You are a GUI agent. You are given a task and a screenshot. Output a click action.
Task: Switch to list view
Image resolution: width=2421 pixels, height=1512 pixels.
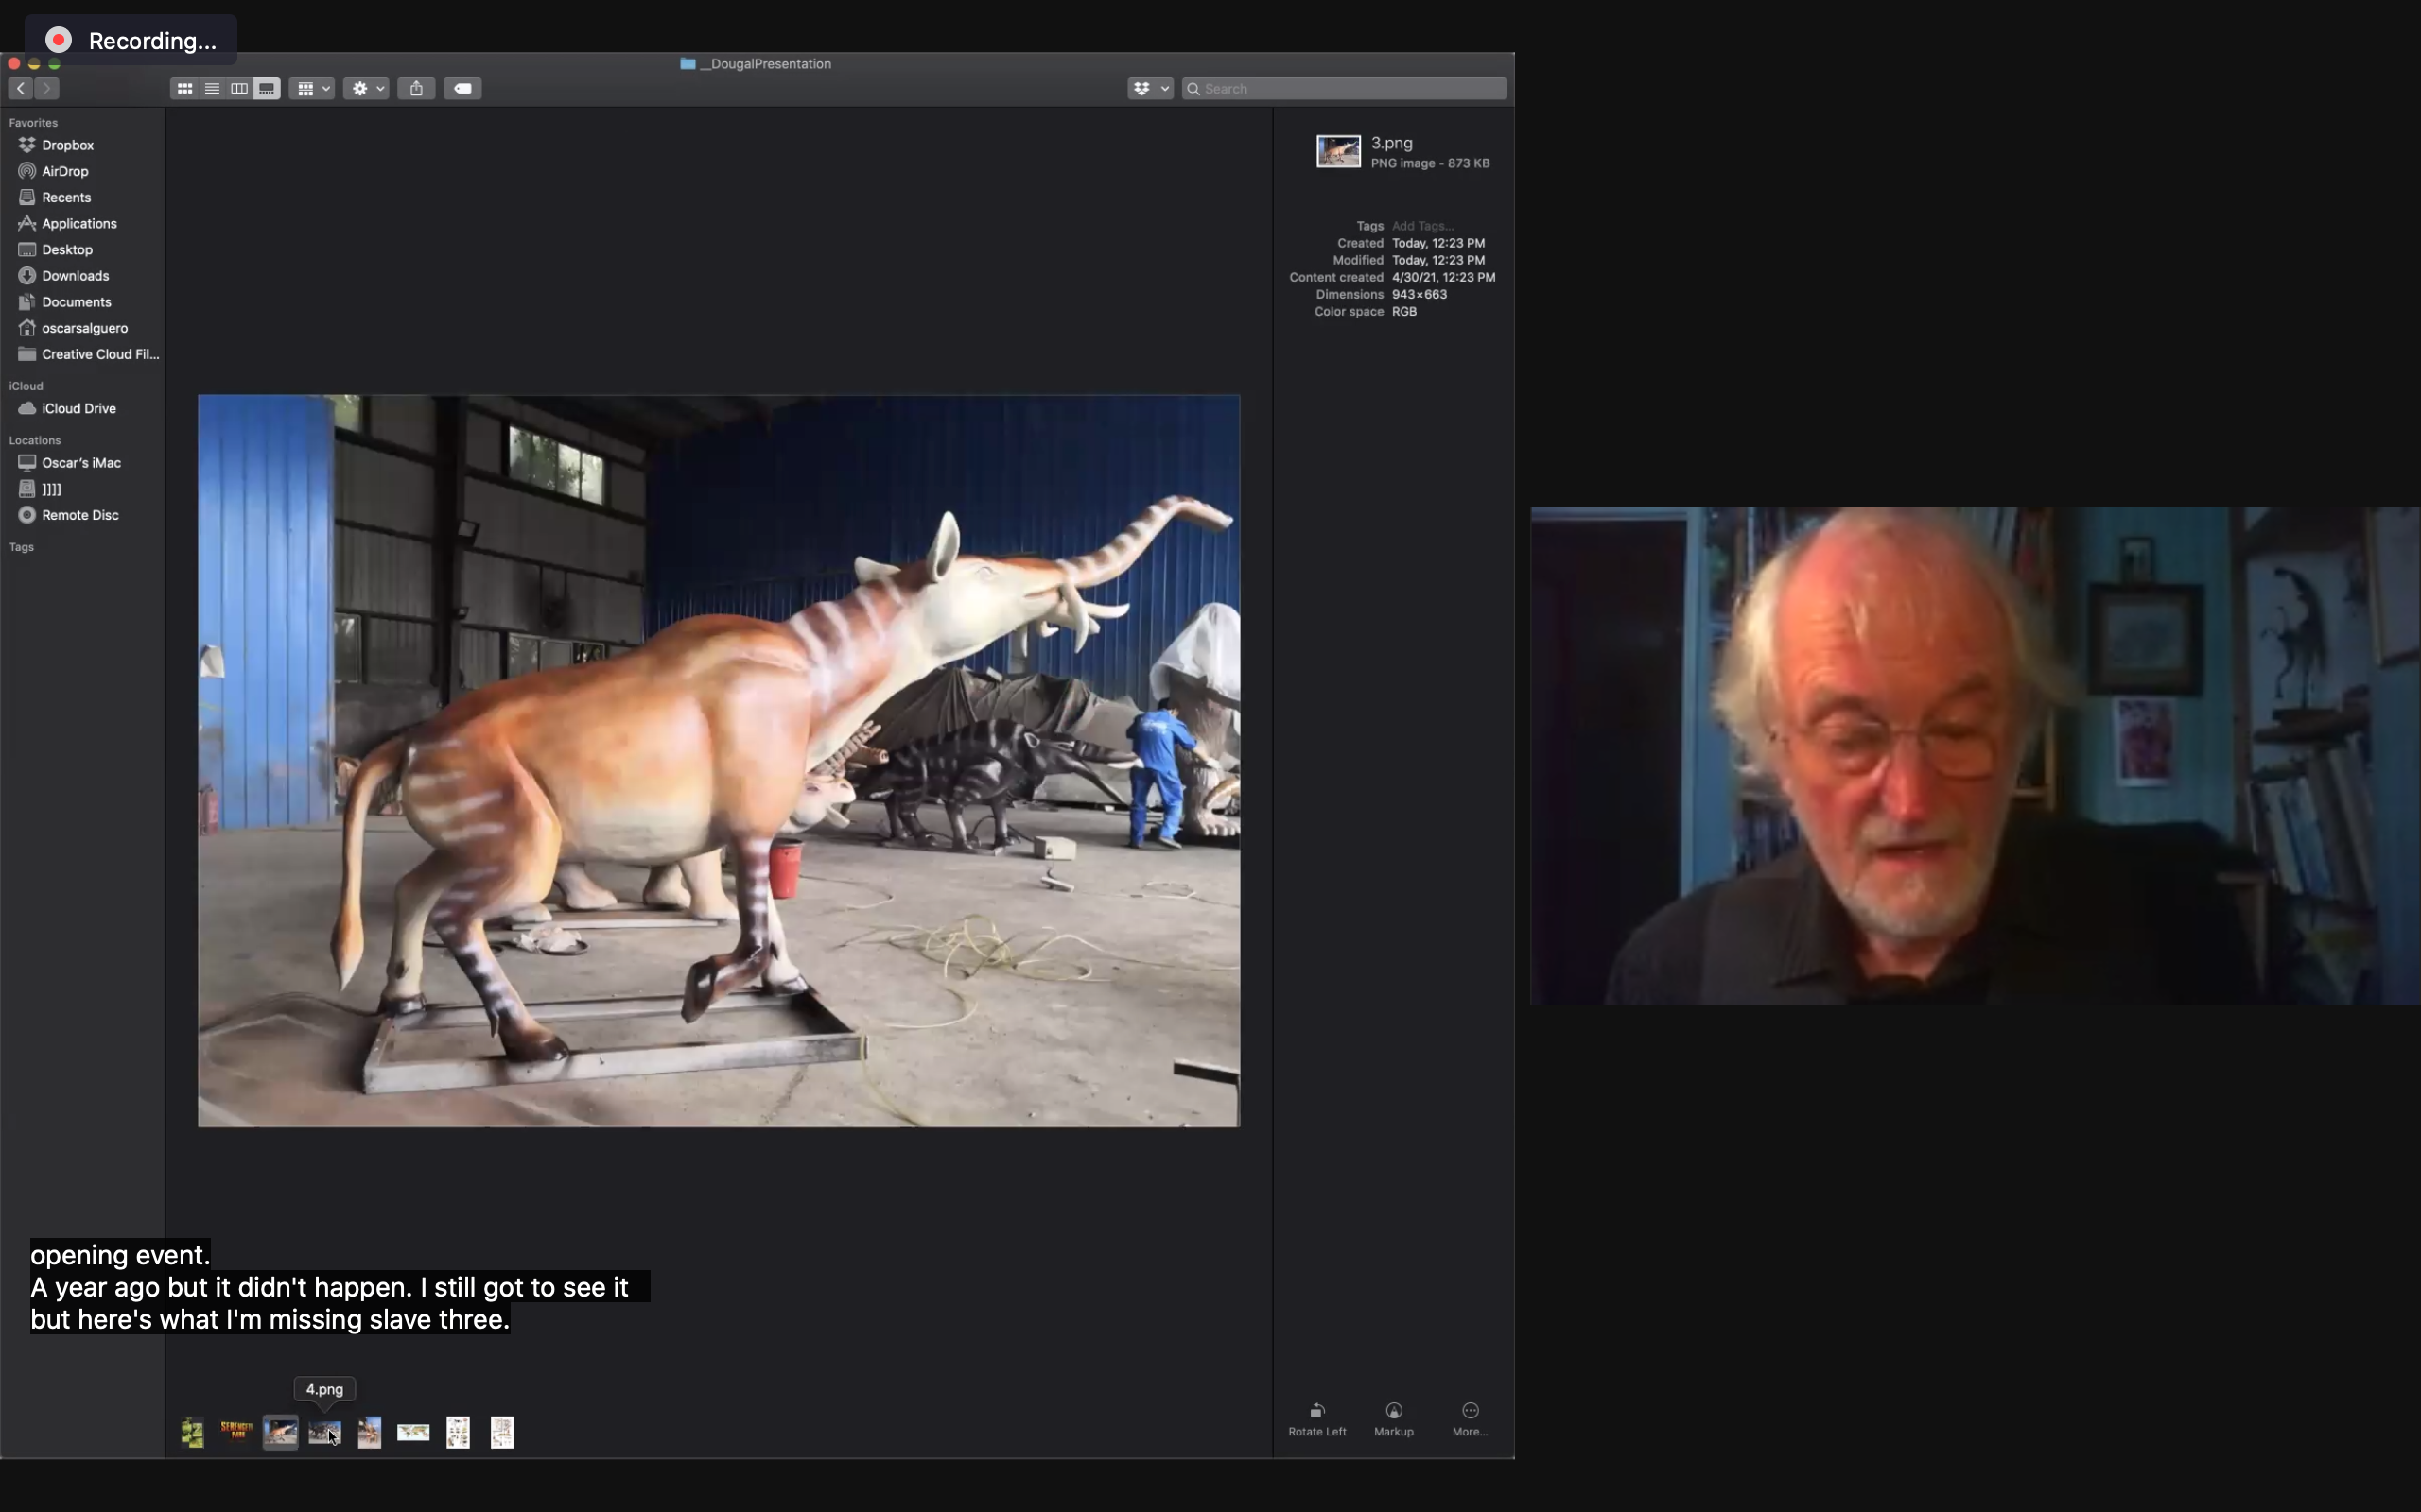pos(211,88)
